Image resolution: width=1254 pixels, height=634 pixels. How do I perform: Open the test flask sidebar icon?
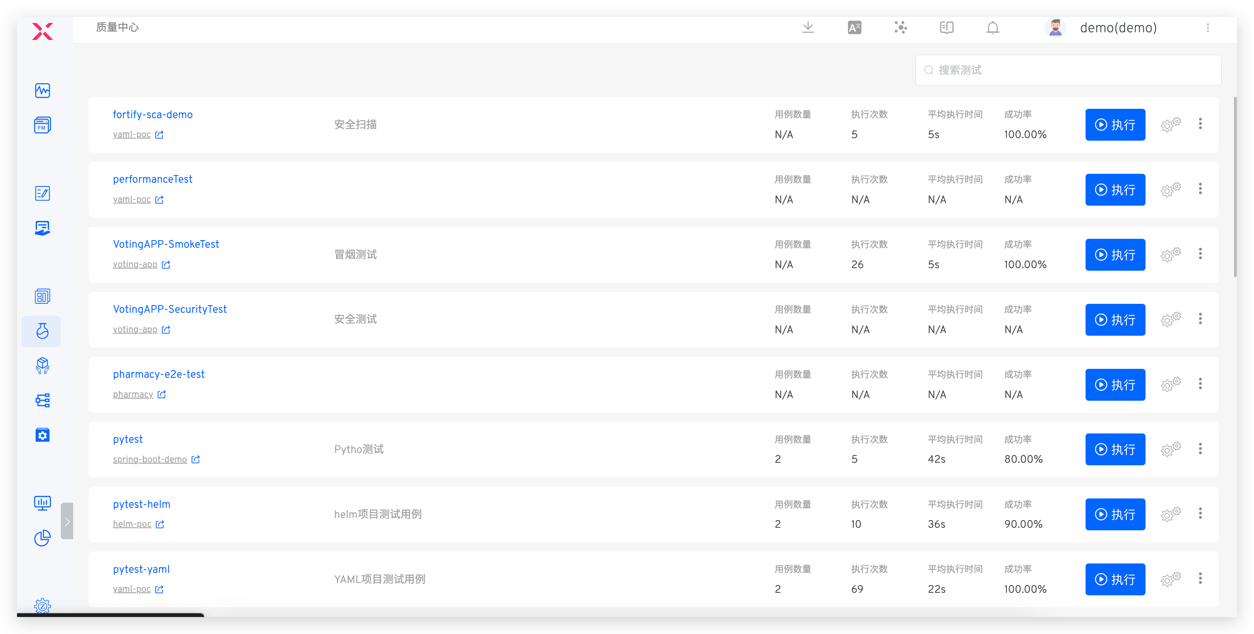pos(43,331)
